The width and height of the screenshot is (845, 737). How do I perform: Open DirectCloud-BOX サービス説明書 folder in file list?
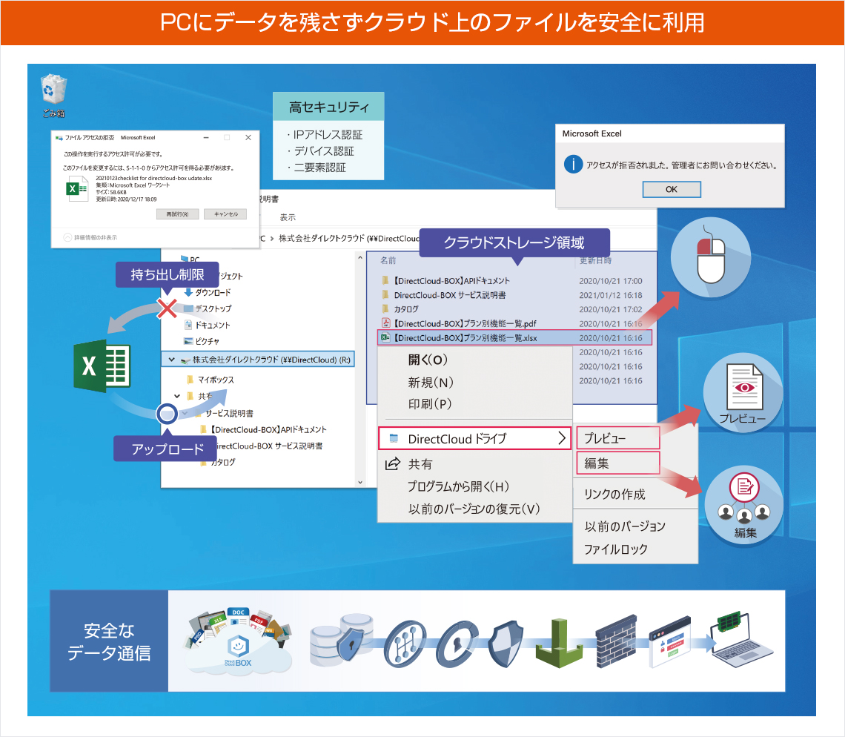pyautogui.click(x=443, y=295)
